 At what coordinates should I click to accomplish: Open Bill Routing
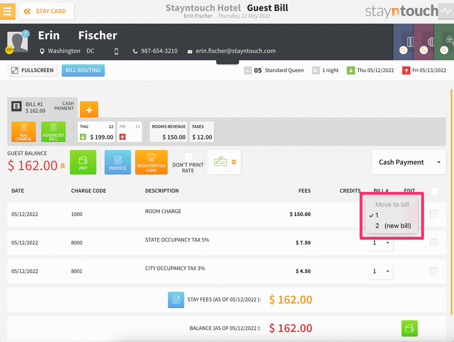pyautogui.click(x=83, y=70)
